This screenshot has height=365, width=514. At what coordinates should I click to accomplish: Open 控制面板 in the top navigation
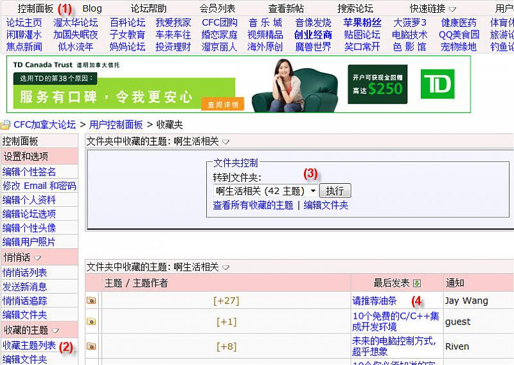click(35, 9)
